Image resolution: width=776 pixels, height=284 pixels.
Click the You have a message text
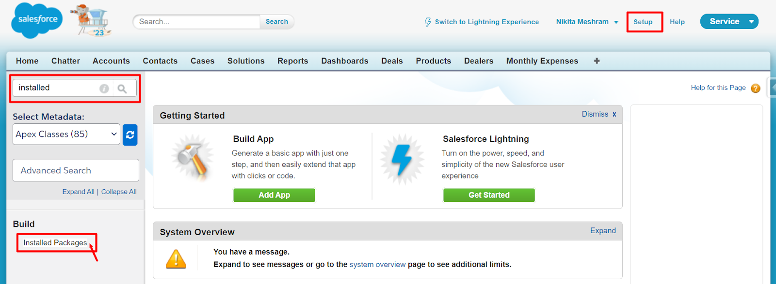(251, 252)
